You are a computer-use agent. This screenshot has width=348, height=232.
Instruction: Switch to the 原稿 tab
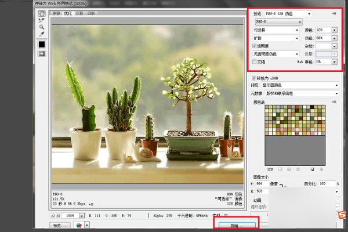(x=56, y=12)
